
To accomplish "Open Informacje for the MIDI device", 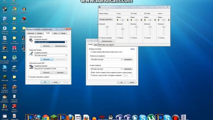I will click(x=61, y=73).
